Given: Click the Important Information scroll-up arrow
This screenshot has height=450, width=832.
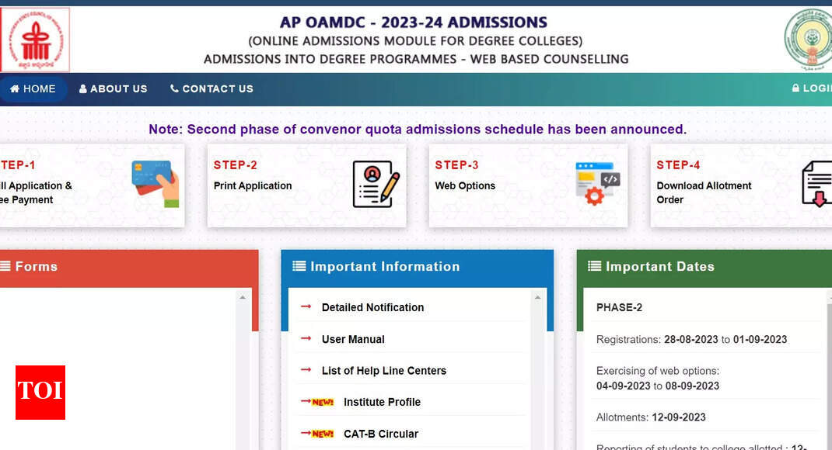Looking at the screenshot, I should [537, 297].
